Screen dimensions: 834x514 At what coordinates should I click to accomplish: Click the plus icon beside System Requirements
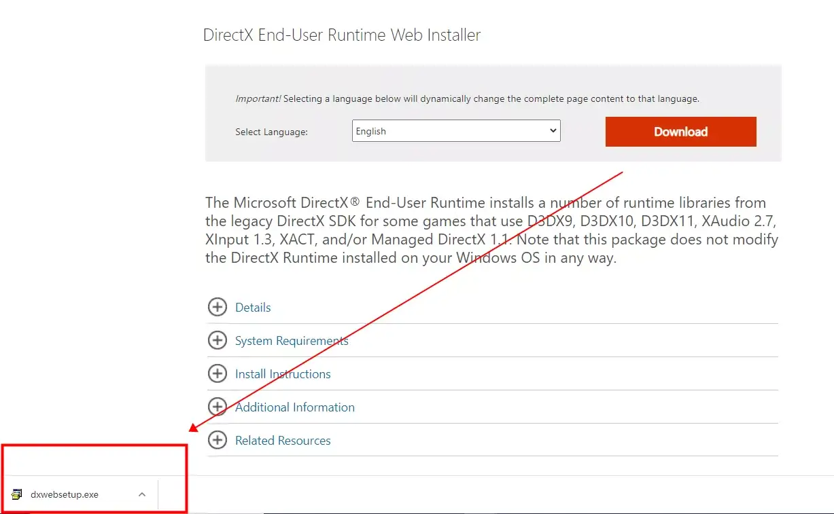point(217,340)
